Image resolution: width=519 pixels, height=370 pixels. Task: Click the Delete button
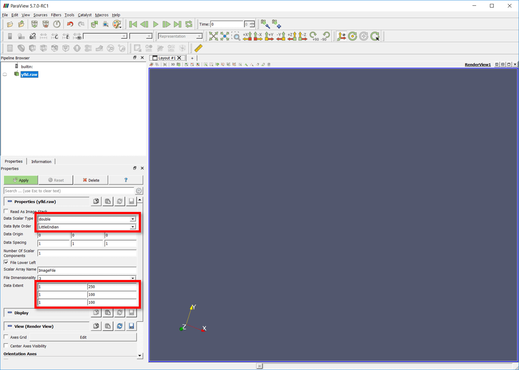tap(91, 180)
